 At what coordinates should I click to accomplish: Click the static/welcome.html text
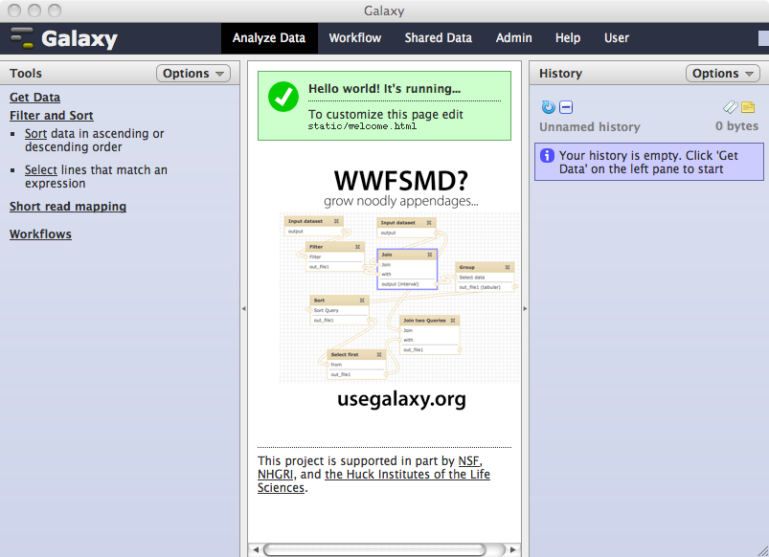[362, 126]
